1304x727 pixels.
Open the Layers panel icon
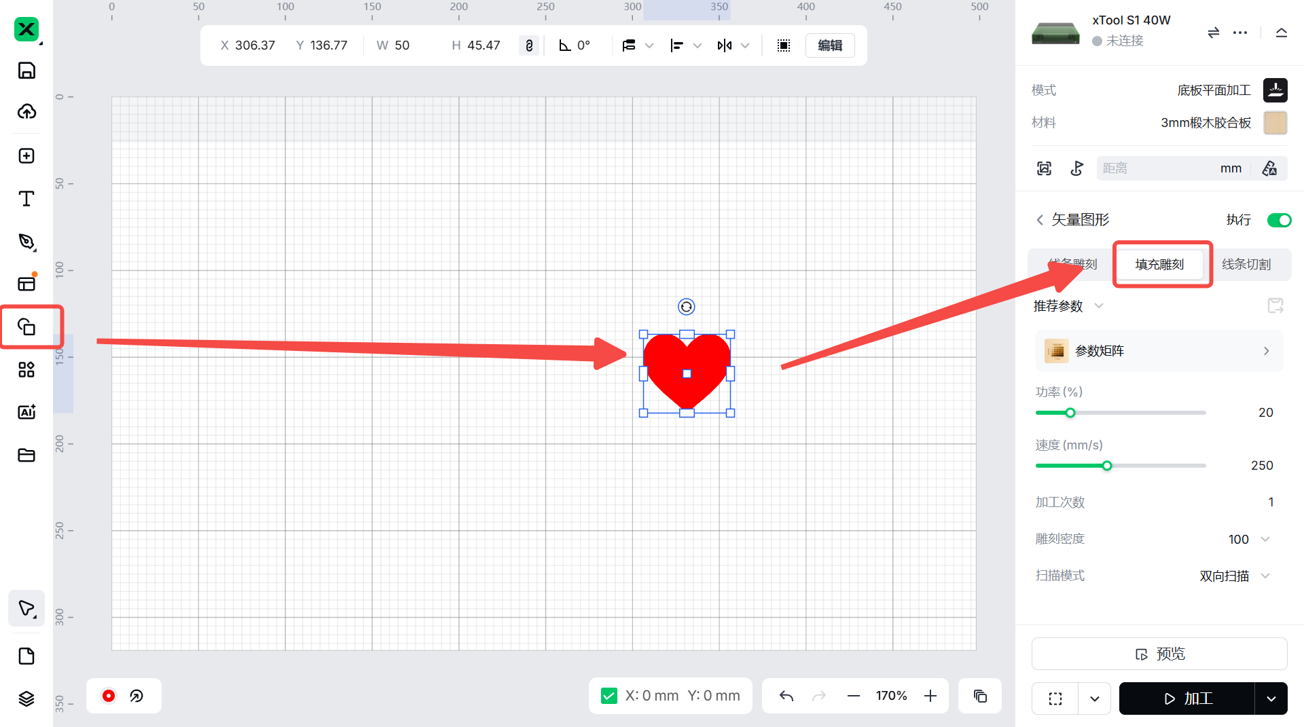coord(26,698)
